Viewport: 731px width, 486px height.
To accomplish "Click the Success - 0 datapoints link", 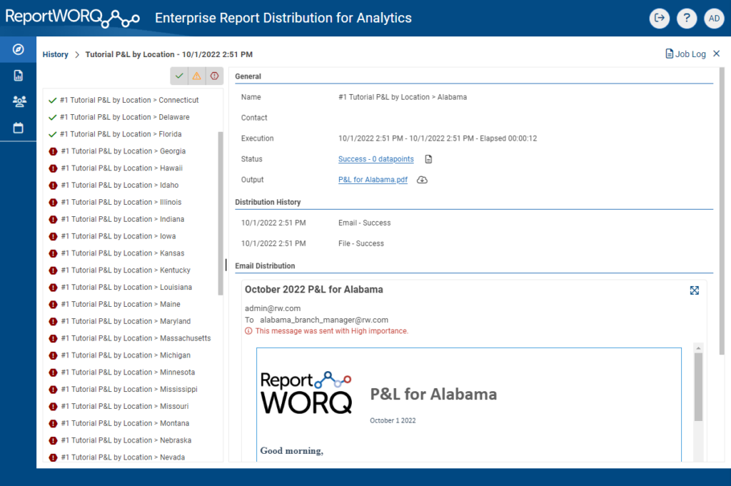I will click(x=375, y=159).
